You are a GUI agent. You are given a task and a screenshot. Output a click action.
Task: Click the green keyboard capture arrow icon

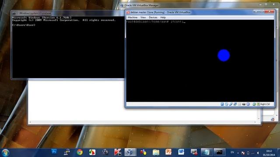(x=258, y=104)
